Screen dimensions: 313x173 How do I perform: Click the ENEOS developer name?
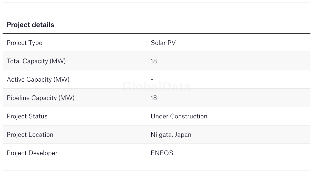[162, 153]
